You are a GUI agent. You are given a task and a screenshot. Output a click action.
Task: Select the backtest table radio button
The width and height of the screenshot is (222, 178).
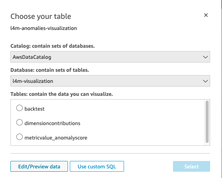point(19,108)
